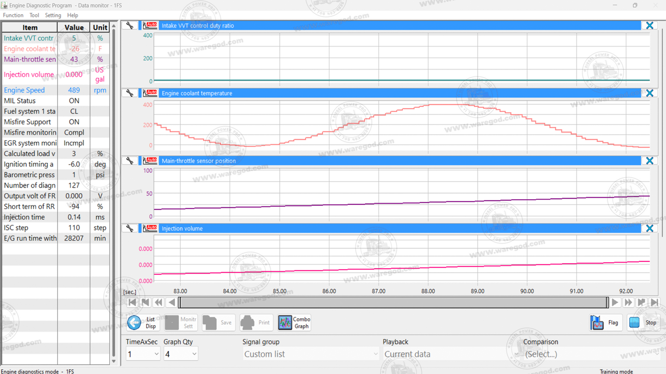Open the Function menu
666x374 pixels.
[x=13, y=15]
